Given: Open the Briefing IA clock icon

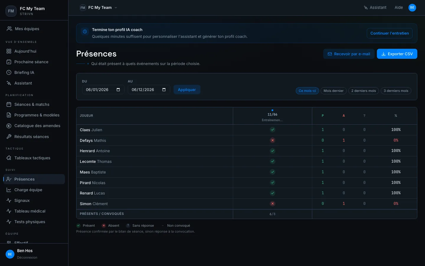Looking at the screenshot, I should click(9, 72).
